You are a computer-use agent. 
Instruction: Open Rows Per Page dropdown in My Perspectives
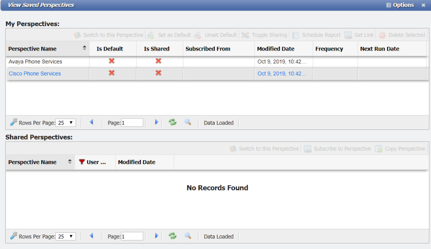(66, 123)
